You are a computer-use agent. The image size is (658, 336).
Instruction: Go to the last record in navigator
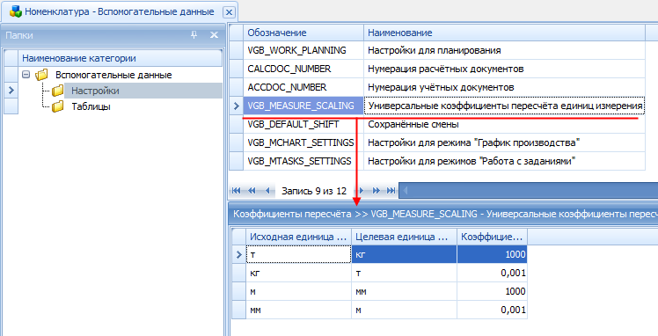click(391, 191)
